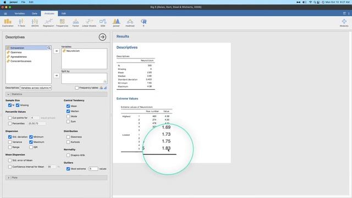Select the Analyses tab
Screen dimensions: 352x198
point(49,13)
